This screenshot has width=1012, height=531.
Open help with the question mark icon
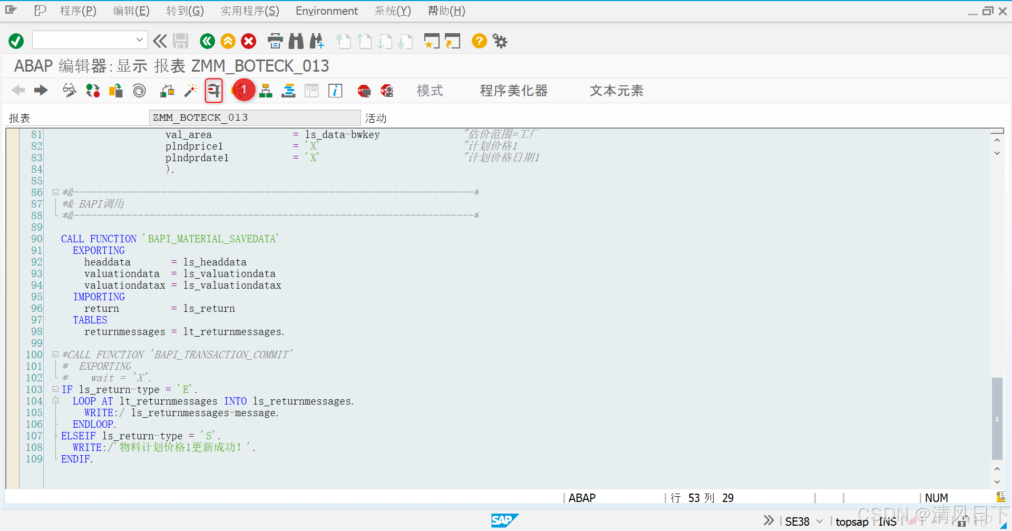pyautogui.click(x=479, y=41)
